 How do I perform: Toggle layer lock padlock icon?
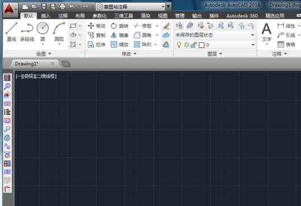[x=194, y=45]
